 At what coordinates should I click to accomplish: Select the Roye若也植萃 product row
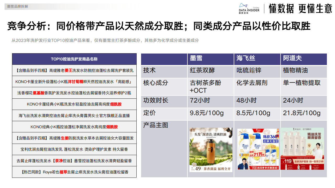click(74, 172)
